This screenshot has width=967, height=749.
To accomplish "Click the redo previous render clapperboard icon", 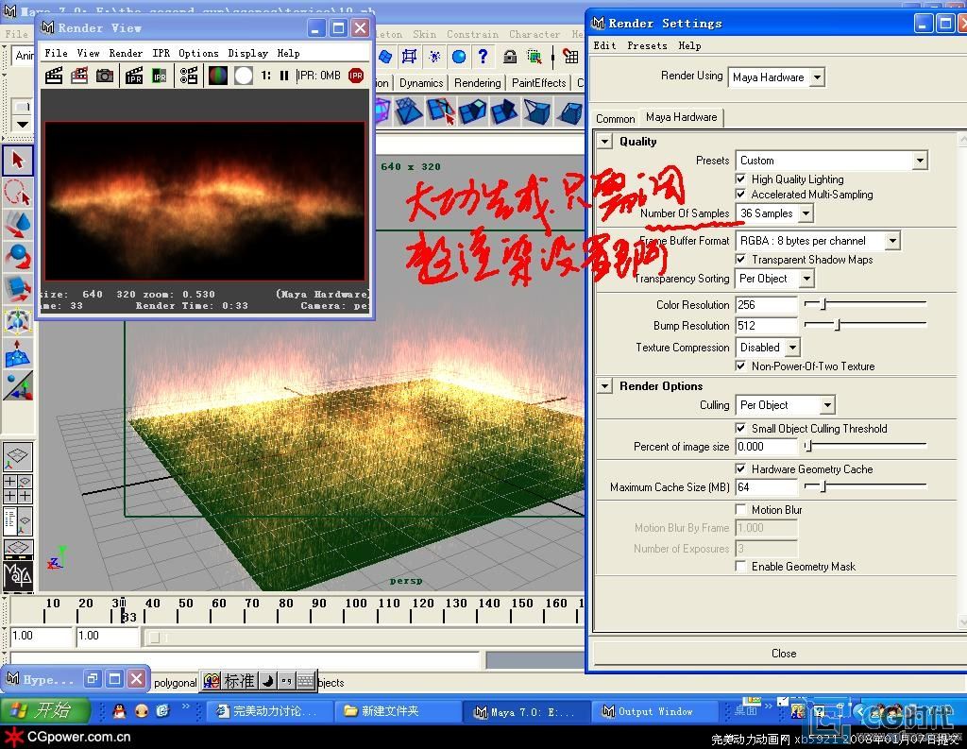I will coord(54,76).
